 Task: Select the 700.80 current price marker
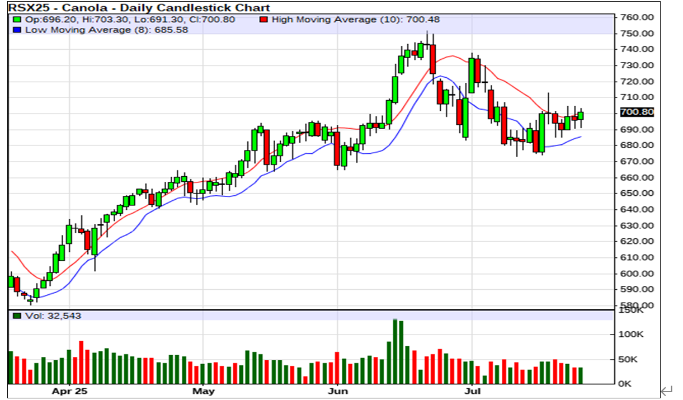pyautogui.click(x=637, y=112)
